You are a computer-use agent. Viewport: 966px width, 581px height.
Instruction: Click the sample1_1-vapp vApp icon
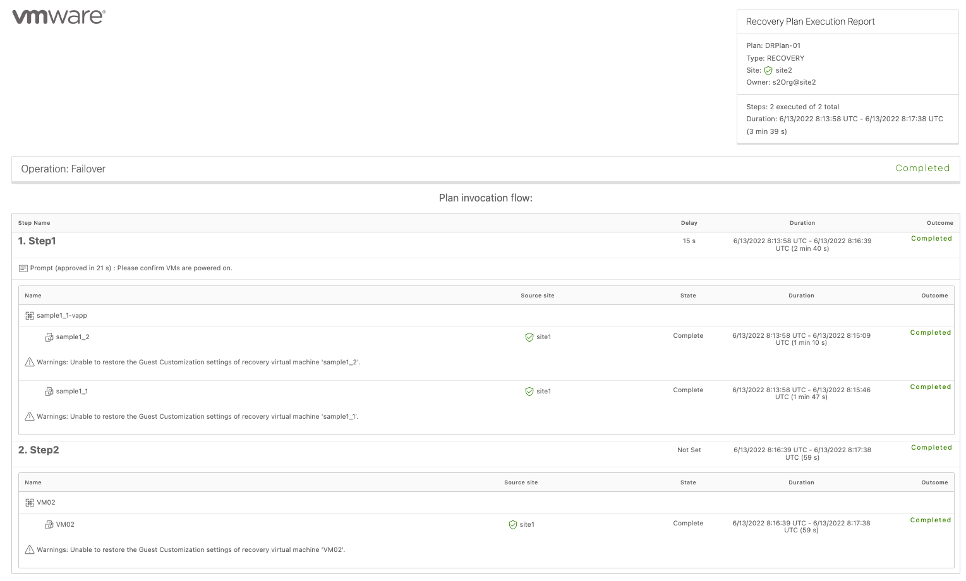tap(30, 316)
